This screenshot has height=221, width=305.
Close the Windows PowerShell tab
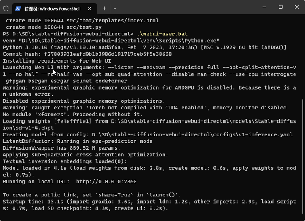[x=89, y=8]
